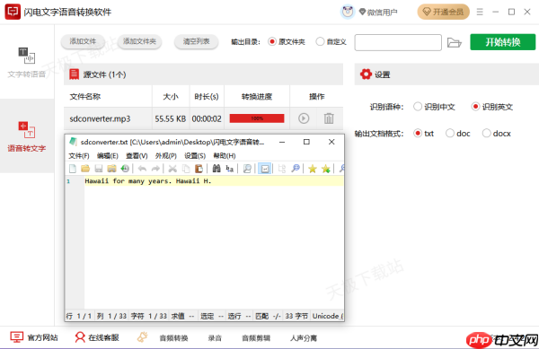Click the Clear List button
Screen dimensions: 539x349
196,41
